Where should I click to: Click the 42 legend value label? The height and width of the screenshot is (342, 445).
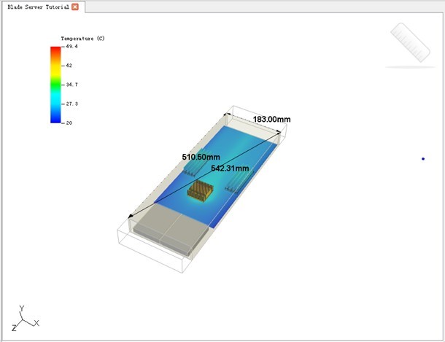pos(69,66)
